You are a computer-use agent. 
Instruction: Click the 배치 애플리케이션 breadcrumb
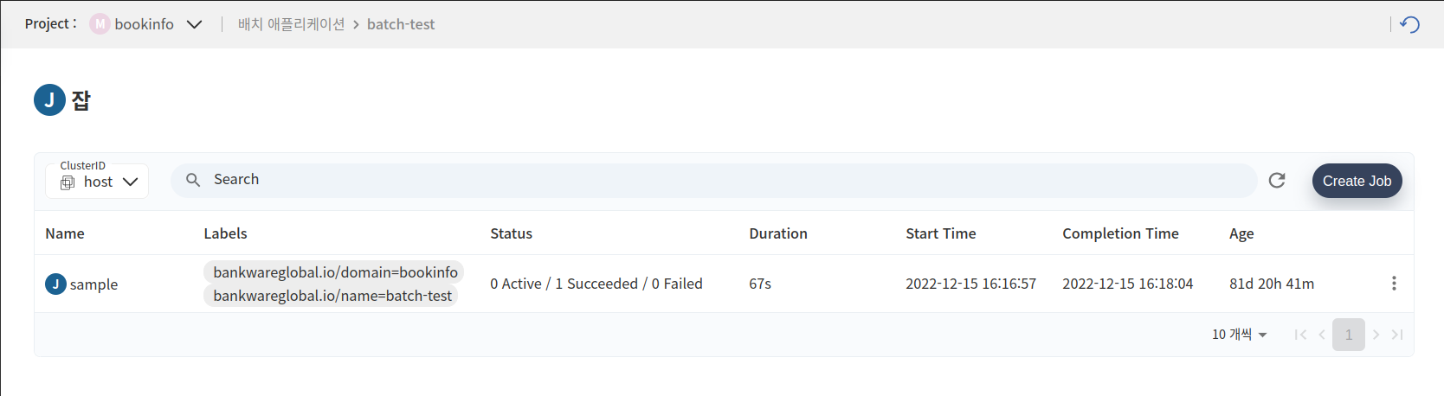point(291,24)
